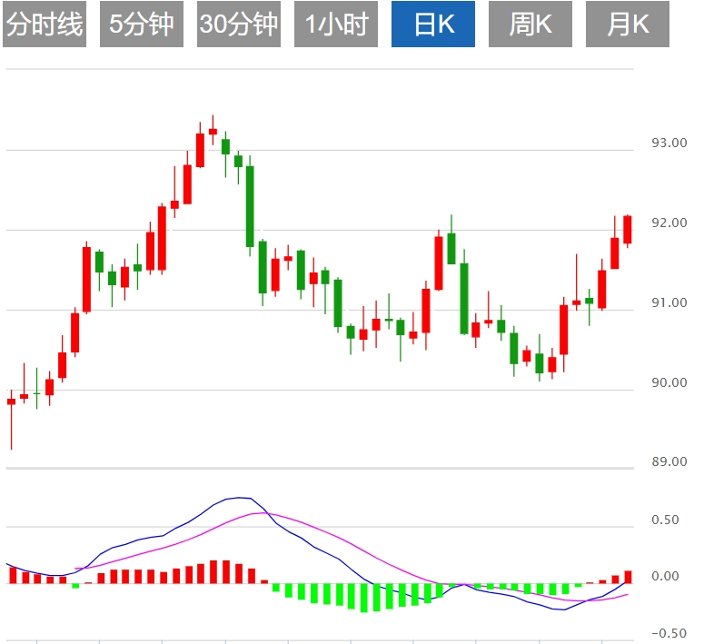Select the 30分钟 timeframe tab
The image size is (704, 644).
point(239,24)
